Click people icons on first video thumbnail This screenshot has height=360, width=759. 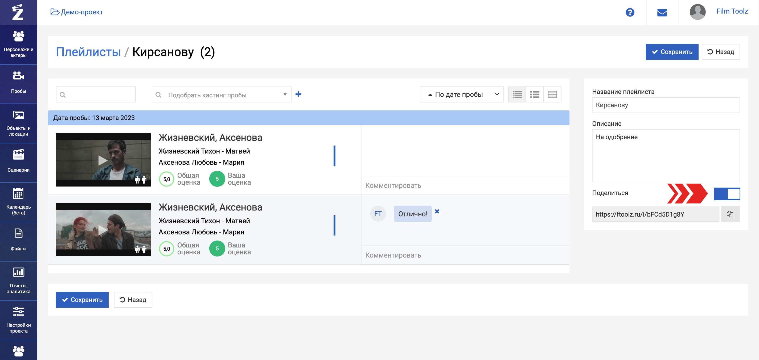tap(141, 179)
